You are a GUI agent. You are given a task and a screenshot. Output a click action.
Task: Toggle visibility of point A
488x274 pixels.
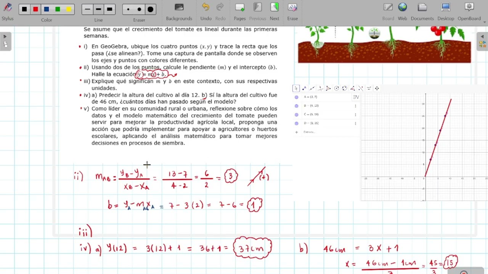point(297,97)
